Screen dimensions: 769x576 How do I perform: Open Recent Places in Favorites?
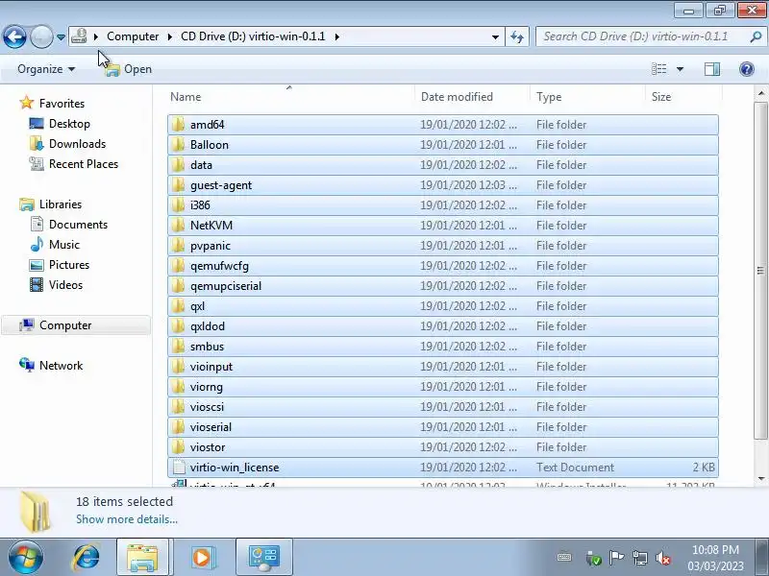click(x=84, y=164)
